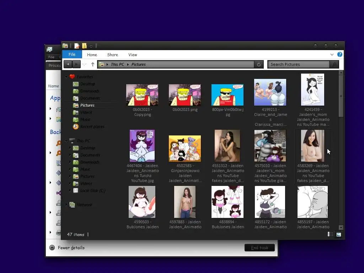
Task: Collapse the This PC tree node
Action: [66, 141]
